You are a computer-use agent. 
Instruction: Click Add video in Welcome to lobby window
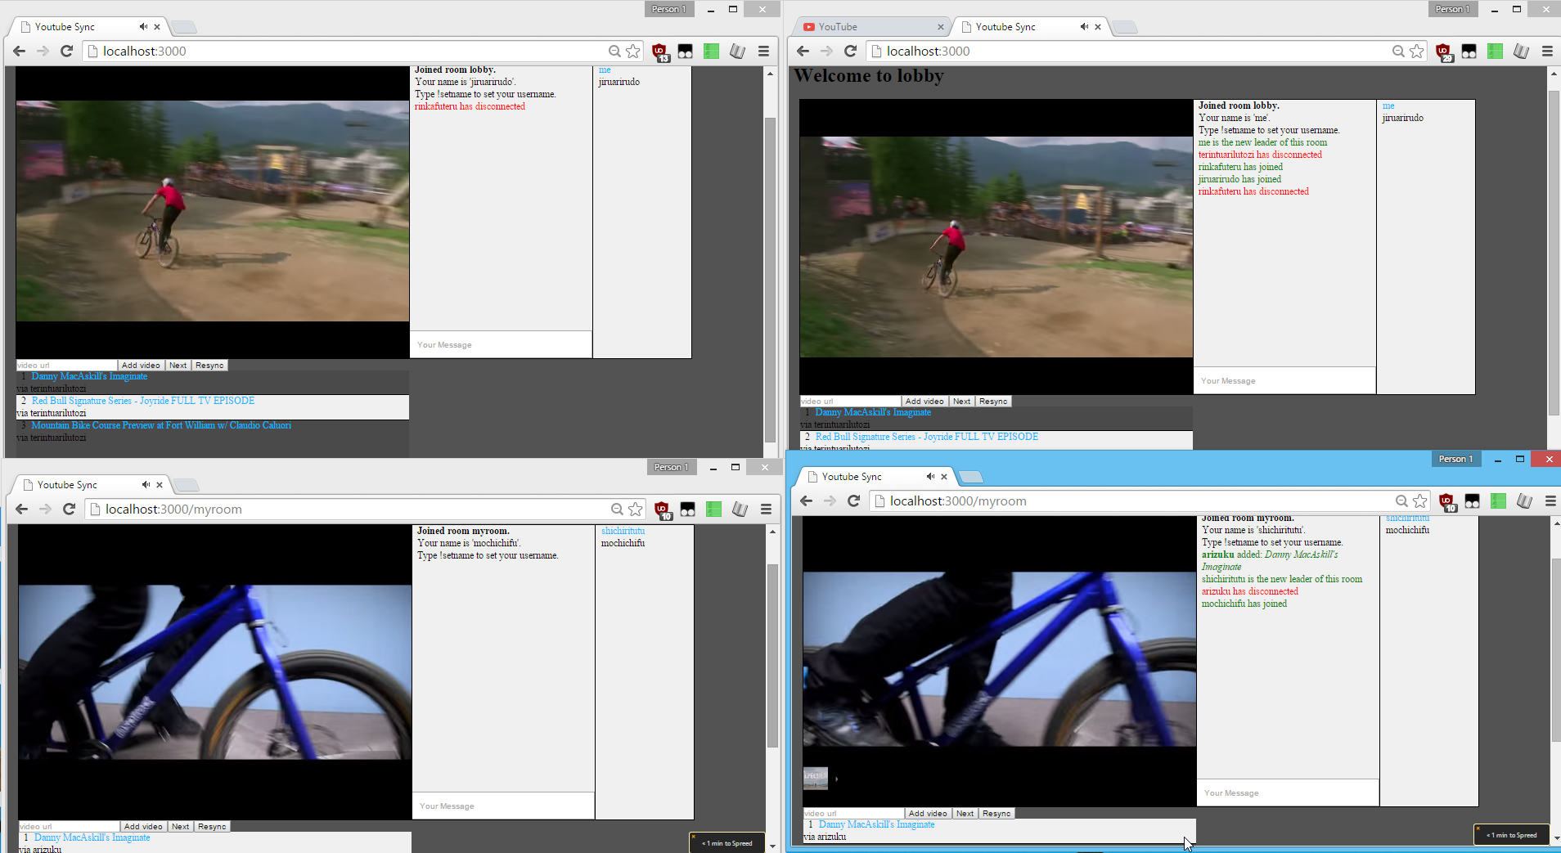pyautogui.click(x=924, y=402)
